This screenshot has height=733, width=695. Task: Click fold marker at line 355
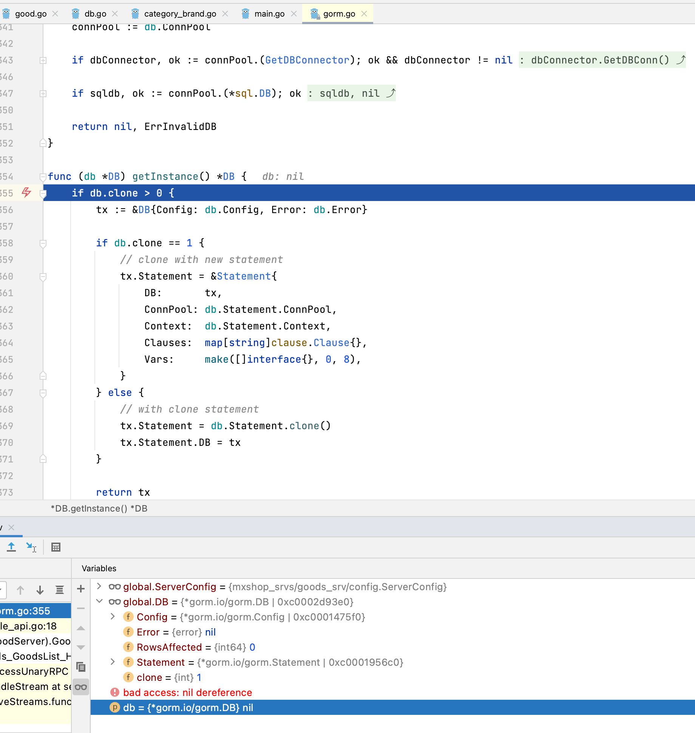click(x=43, y=193)
